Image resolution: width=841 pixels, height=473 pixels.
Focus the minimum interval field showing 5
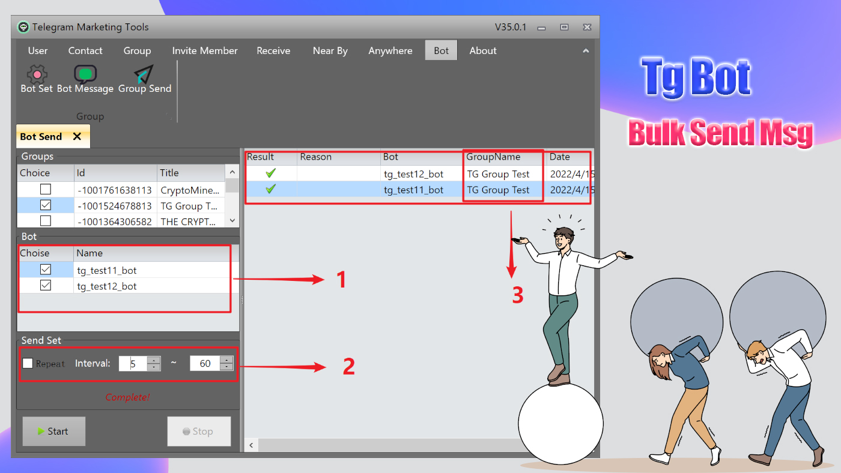click(133, 363)
